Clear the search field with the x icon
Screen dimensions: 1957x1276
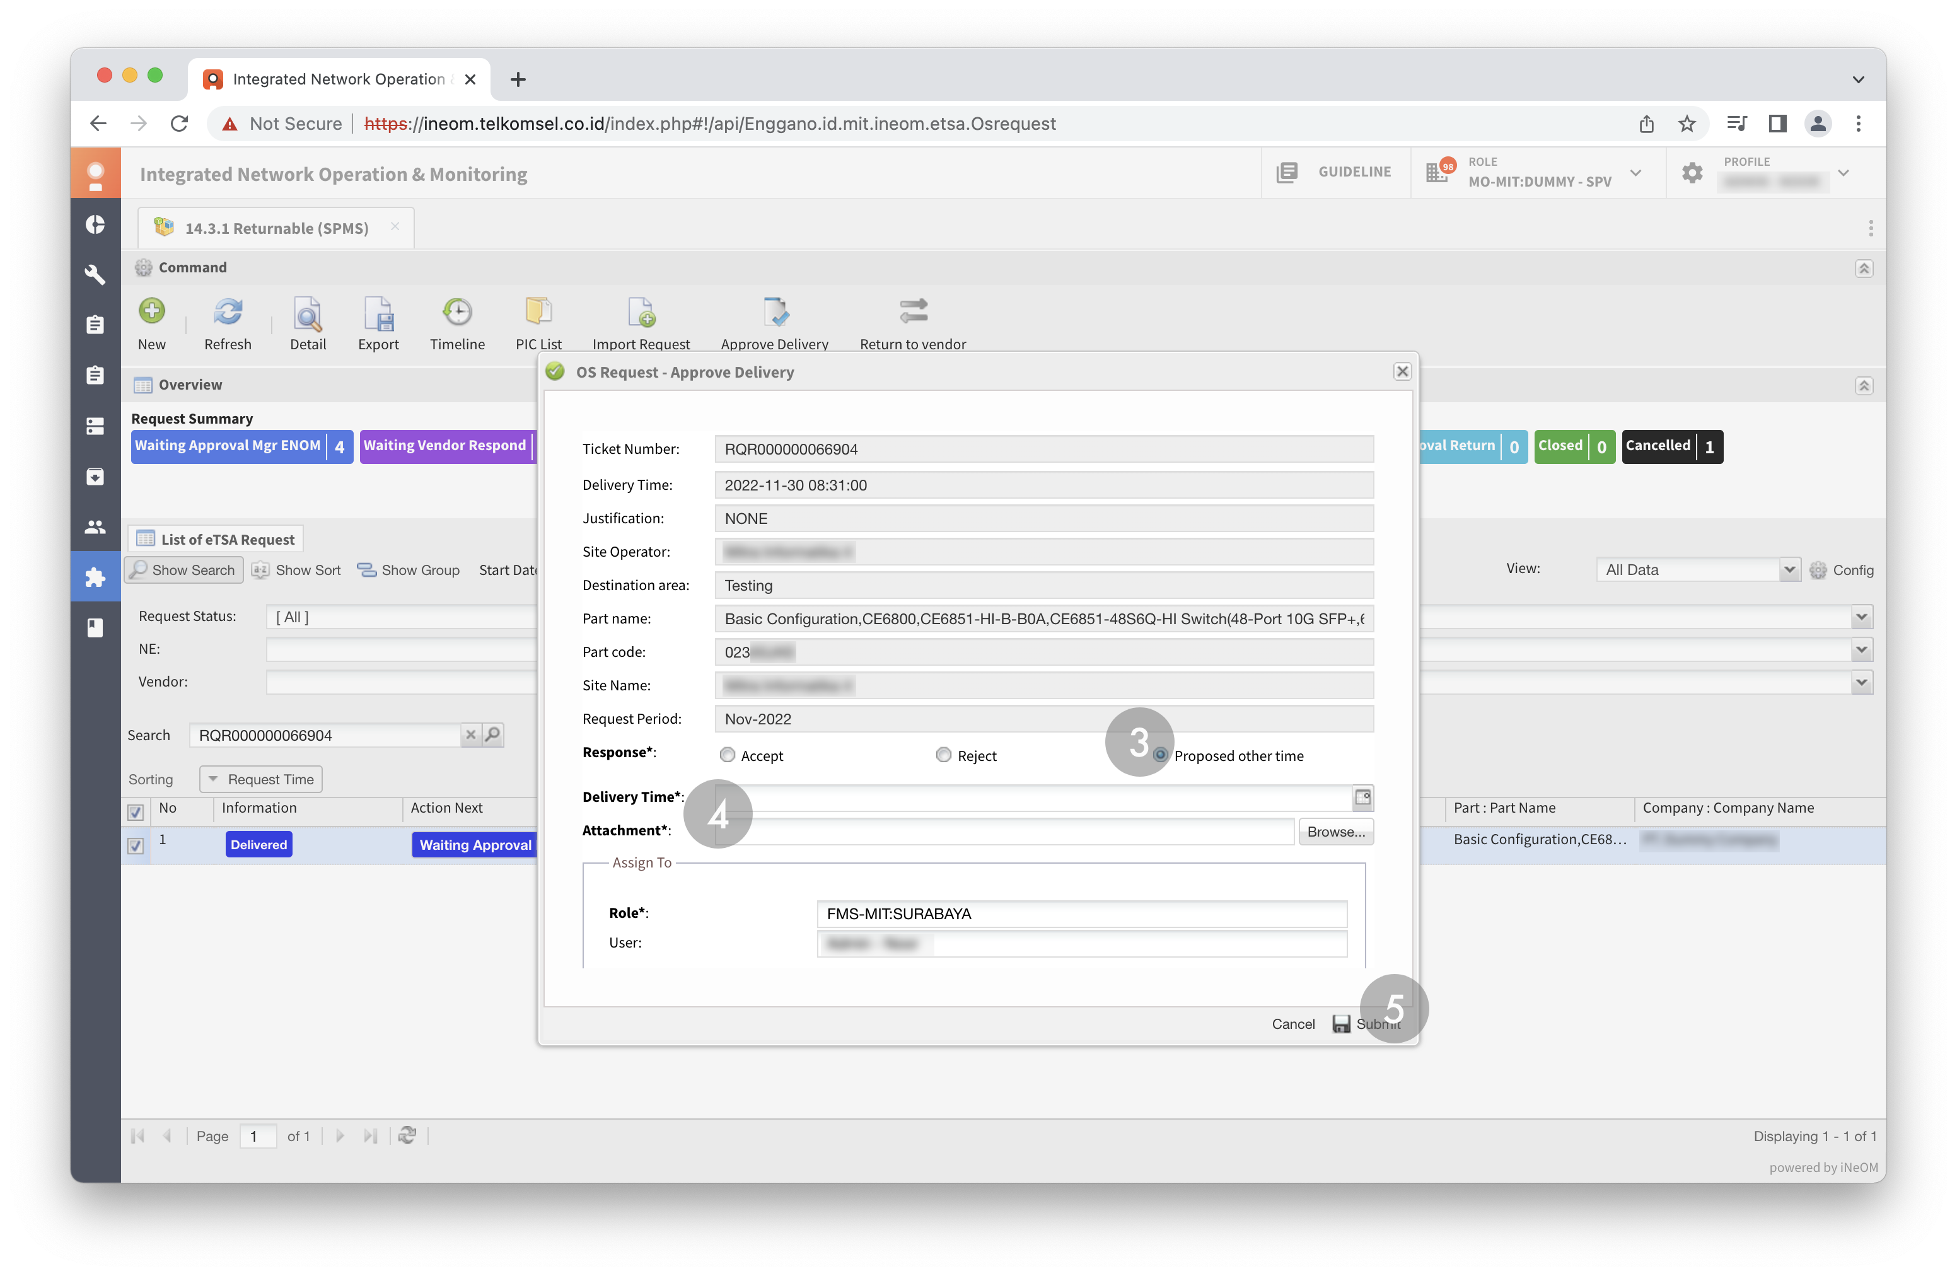tap(470, 734)
